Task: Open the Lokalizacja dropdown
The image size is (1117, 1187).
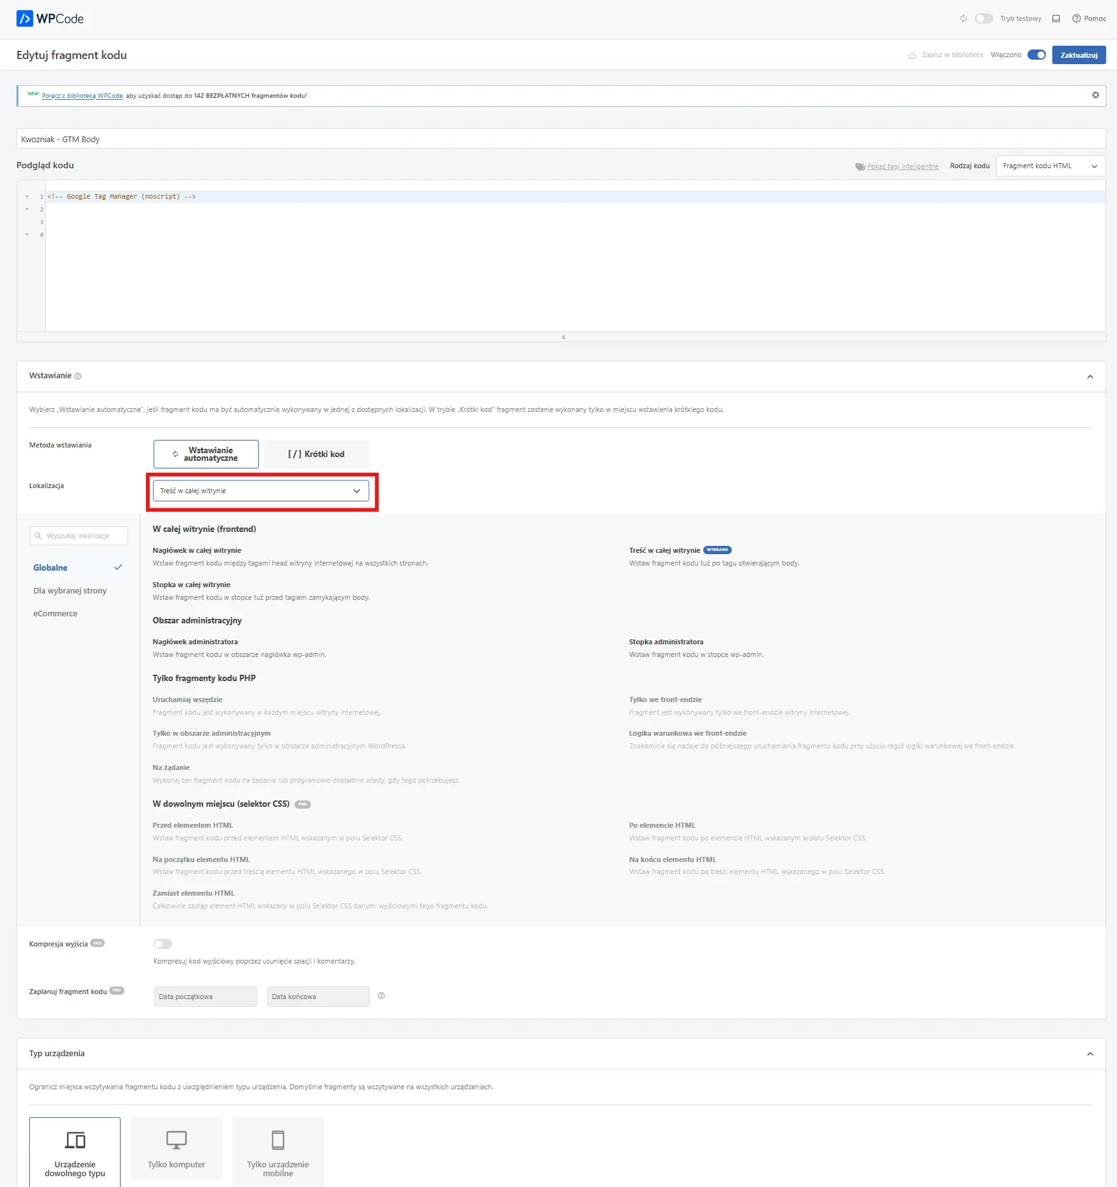Action: [261, 491]
